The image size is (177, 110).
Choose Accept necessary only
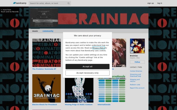[x=87, y=73]
